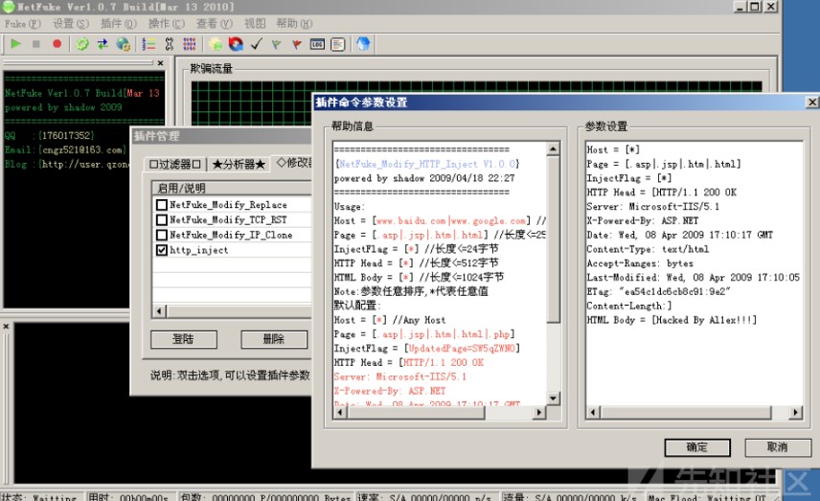Screen dimensions: 820x501
Task: Open the Fuke(F) menu
Action: tap(22, 24)
